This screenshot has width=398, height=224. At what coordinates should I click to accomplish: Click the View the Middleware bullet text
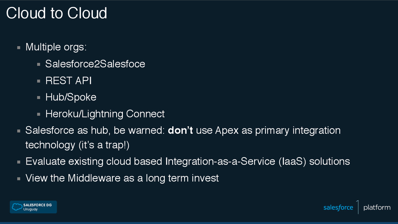(122, 178)
